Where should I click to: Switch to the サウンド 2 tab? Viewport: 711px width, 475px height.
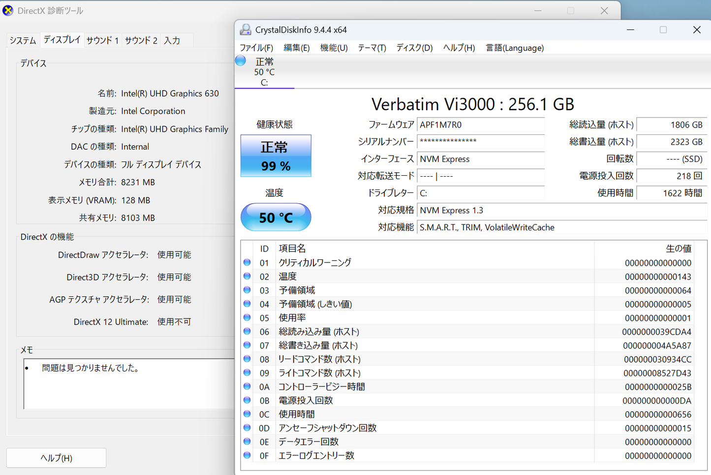141,40
